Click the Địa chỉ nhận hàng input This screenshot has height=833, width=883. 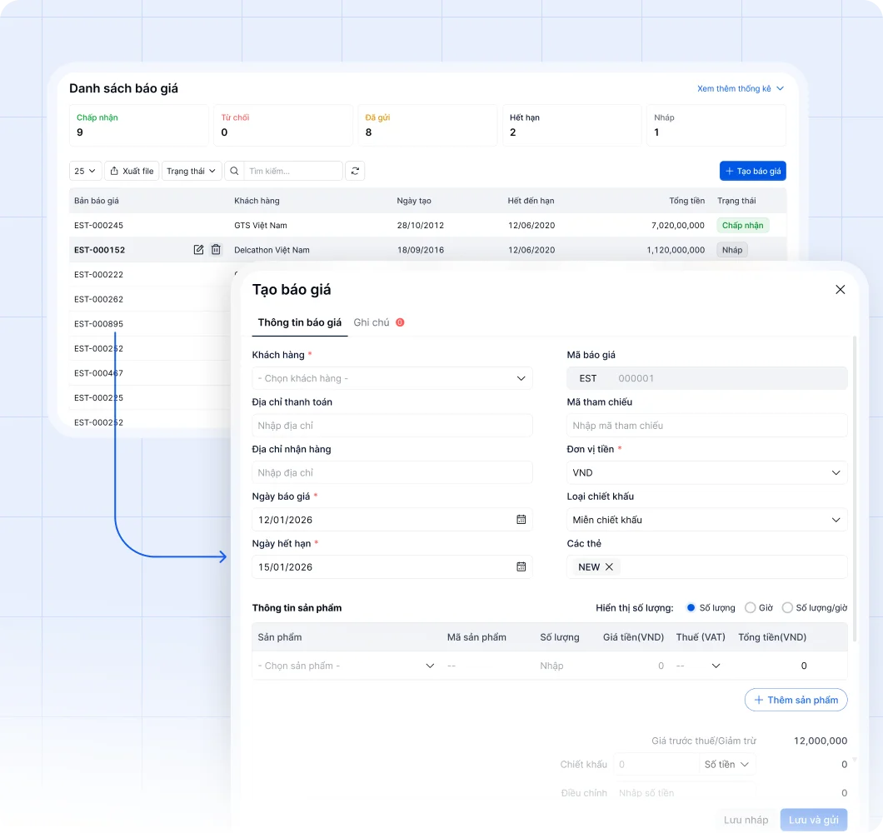[x=392, y=472]
